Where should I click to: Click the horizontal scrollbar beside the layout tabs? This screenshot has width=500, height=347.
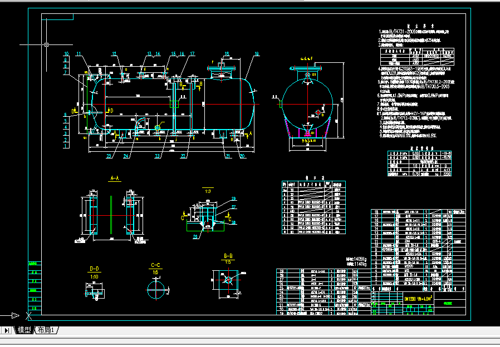tap(278, 330)
